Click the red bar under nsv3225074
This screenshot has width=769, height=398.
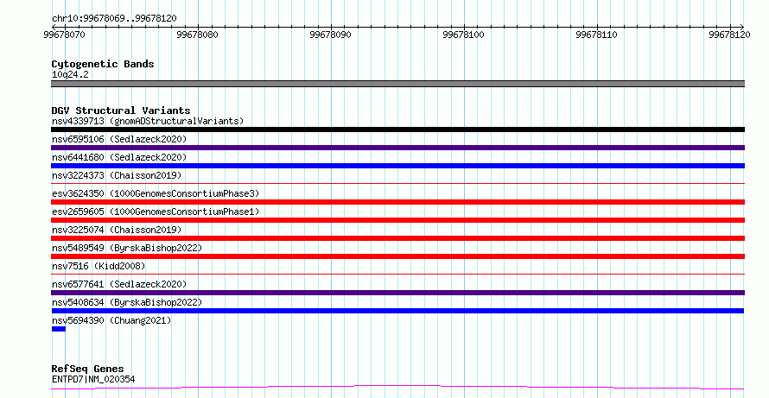(x=397, y=238)
